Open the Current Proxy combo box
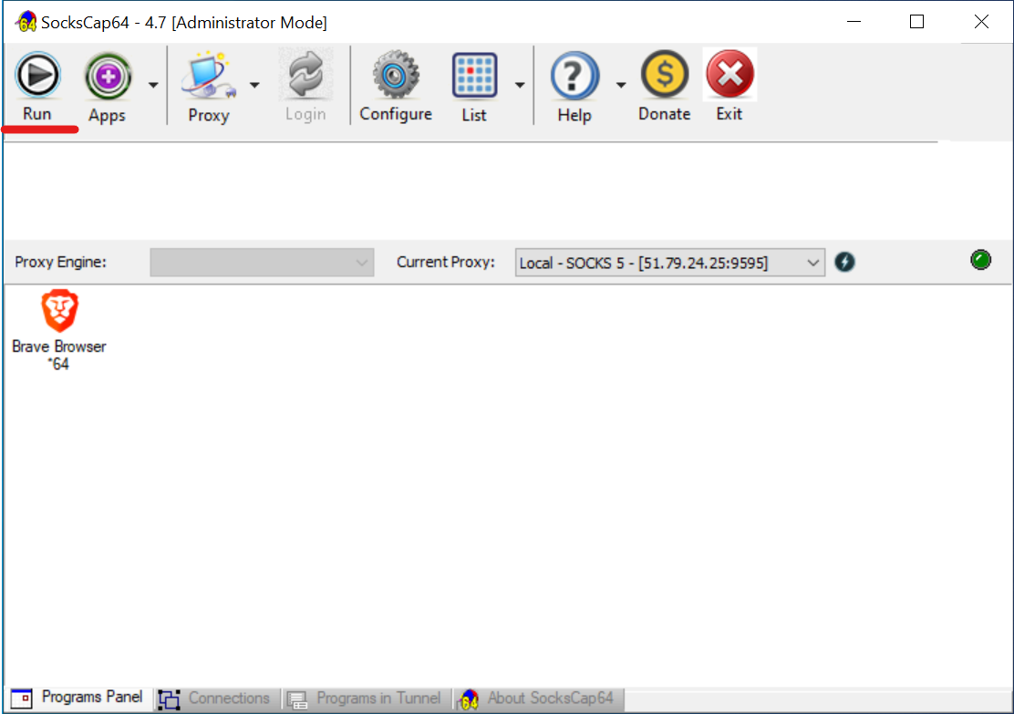Viewport: 1014px width, 714px height. point(669,263)
